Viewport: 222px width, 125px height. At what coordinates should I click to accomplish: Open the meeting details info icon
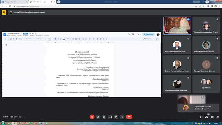point(201,117)
